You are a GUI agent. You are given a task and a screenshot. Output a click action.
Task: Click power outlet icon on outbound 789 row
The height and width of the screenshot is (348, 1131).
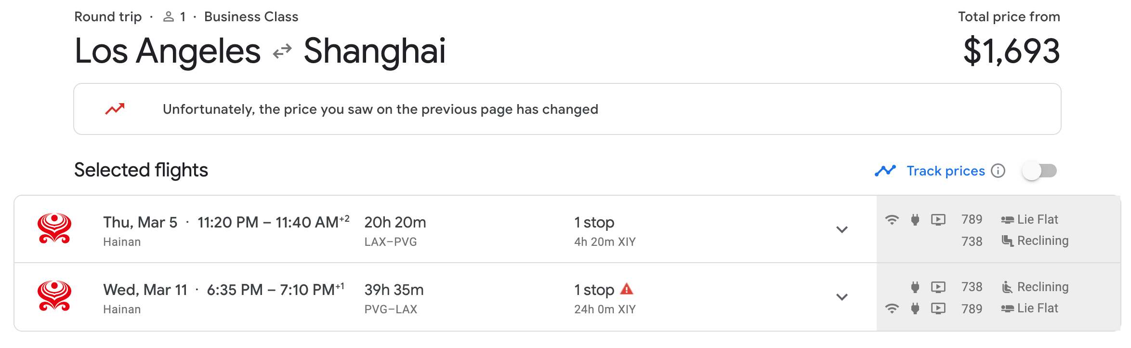pos(915,220)
